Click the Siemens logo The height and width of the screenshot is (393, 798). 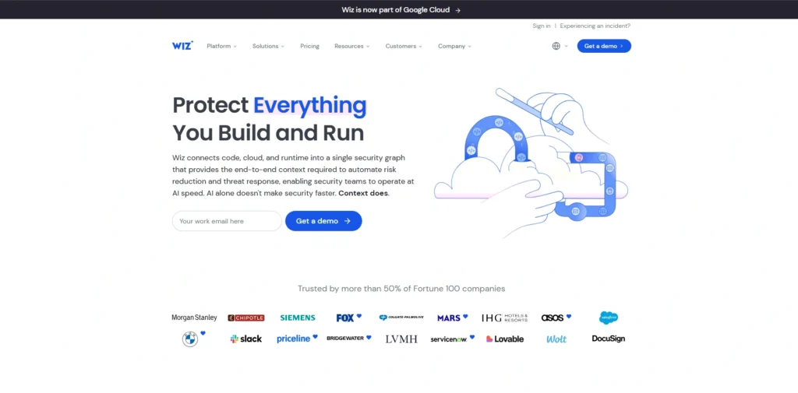298,318
